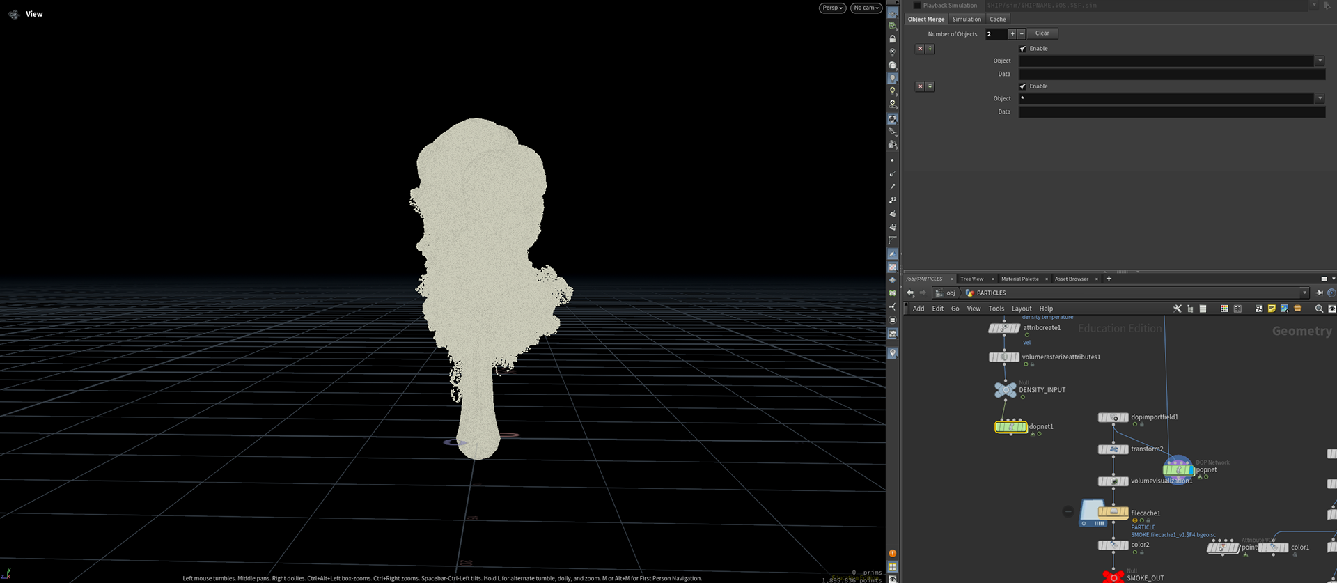Open the first Object field dropdown
This screenshot has width=1337, height=583.
1320,61
